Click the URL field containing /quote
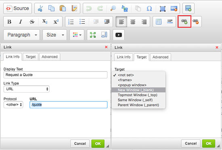 click(69, 105)
